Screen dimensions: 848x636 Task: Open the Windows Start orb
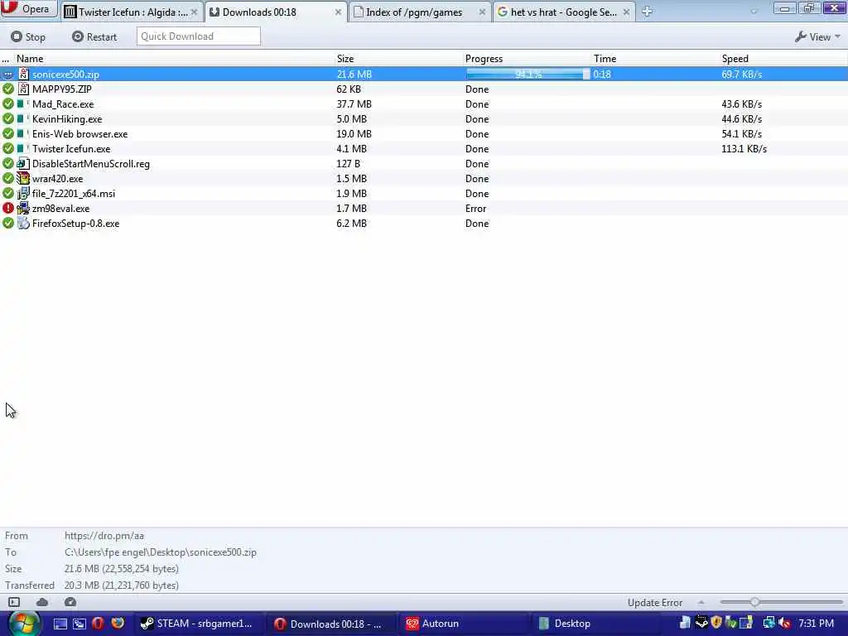tap(23, 624)
